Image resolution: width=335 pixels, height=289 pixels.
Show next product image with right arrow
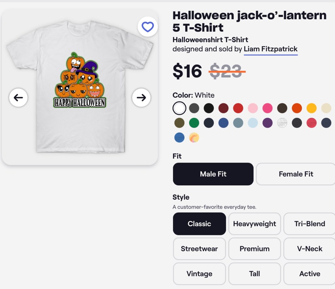coord(141,97)
